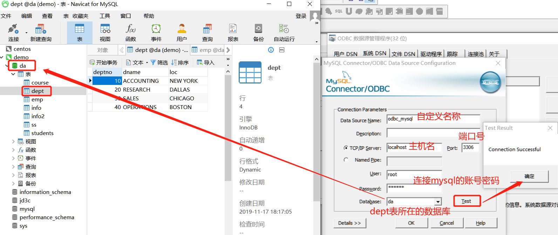The image size is (558, 235).
Task: Select the performance_schema database
Action: pyautogui.click(x=47, y=217)
